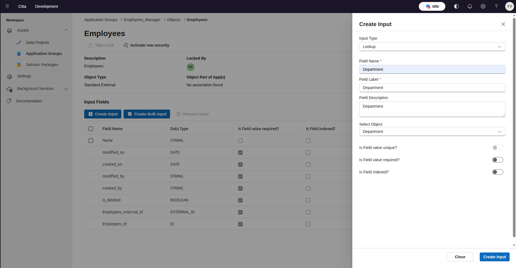
Task: Toggle the 'Is Field value required?' switch
Action: 497,160
